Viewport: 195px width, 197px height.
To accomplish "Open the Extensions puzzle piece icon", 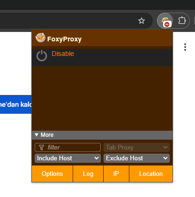I will click(182, 21).
